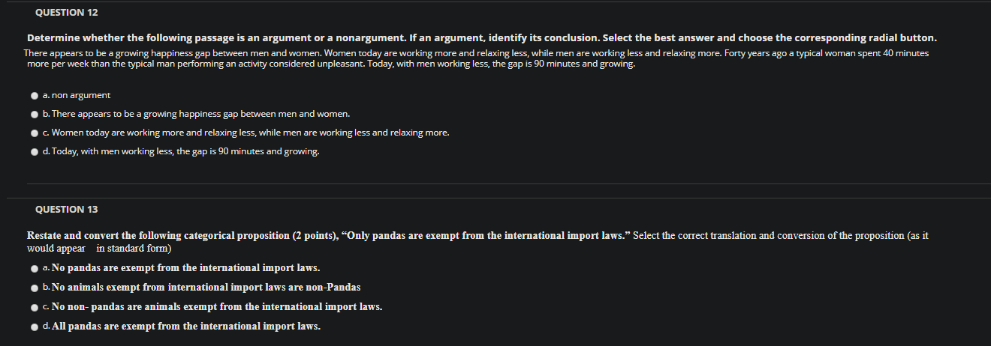Click answer text 'All pandas are exempt from the international'
Image resolution: width=991 pixels, height=346 pixels.
pyautogui.click(x=185, y=326)
